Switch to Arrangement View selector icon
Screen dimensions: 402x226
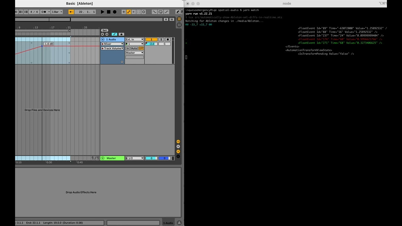pyautogui.click(x=179, y=19)
